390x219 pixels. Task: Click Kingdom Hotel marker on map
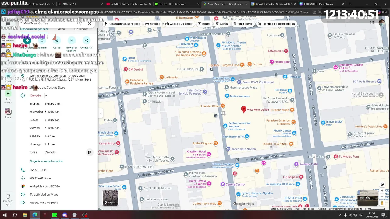pyautogui.click(x=209, y=155)
